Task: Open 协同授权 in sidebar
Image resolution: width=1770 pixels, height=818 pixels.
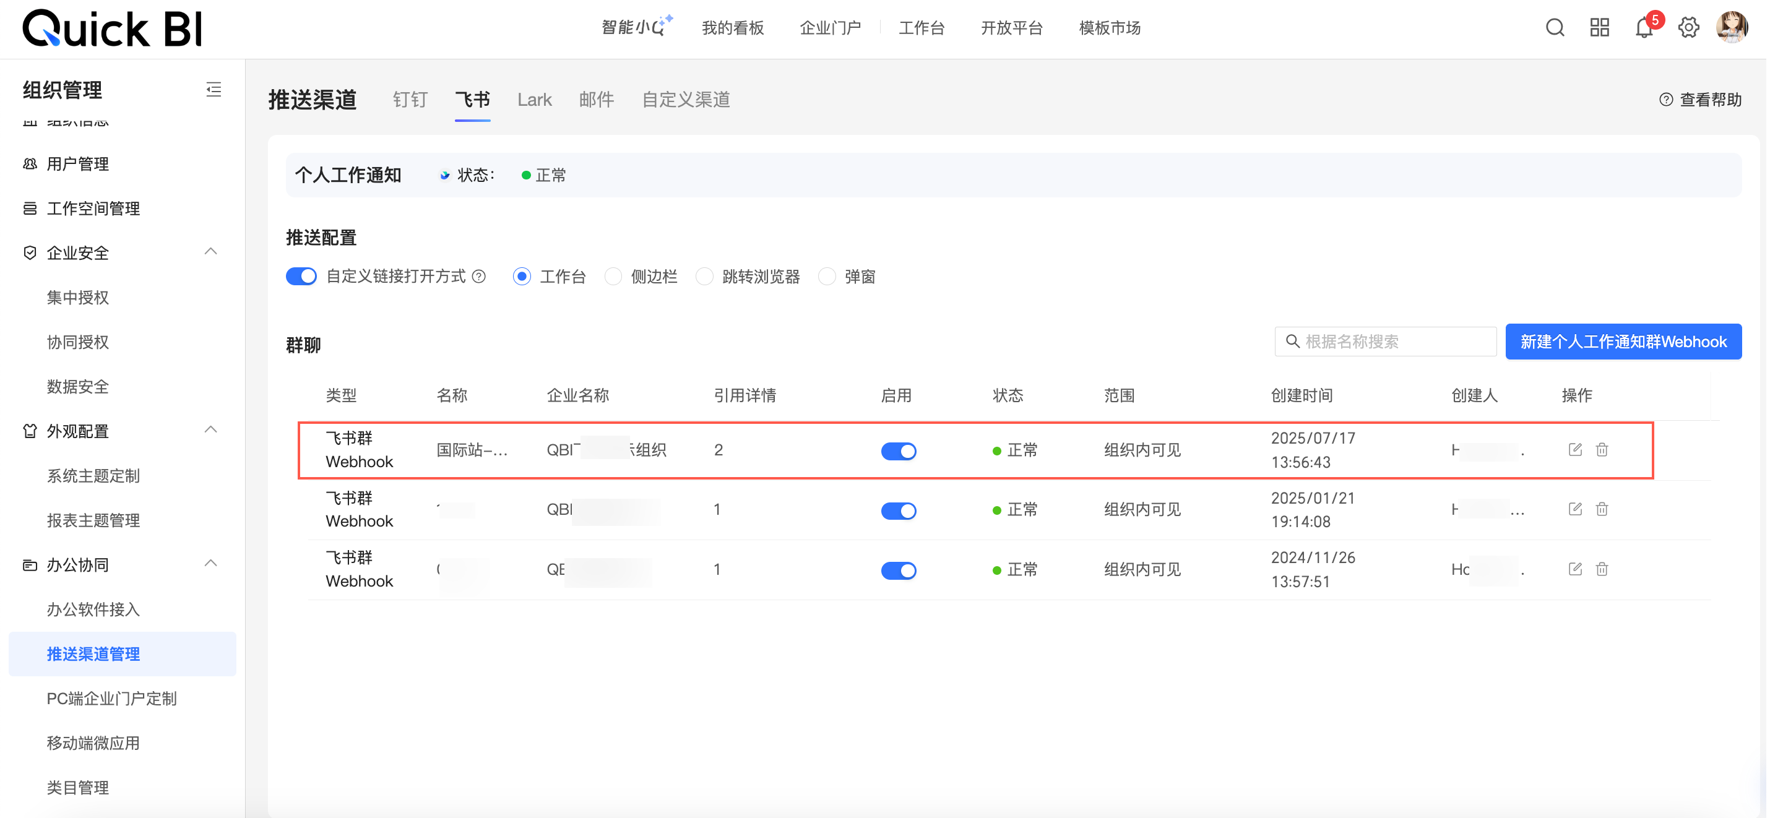Action: point(77,342)
